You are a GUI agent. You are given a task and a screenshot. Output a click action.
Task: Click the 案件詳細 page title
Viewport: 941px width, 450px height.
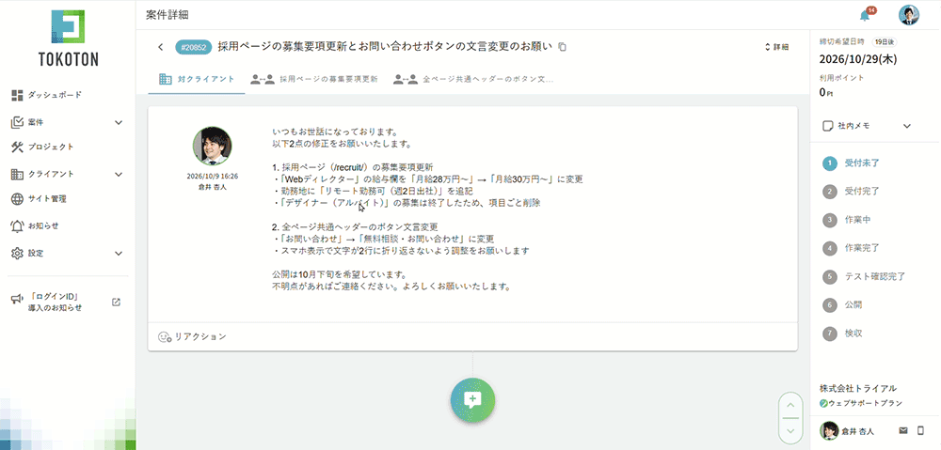tap(167, 15)
